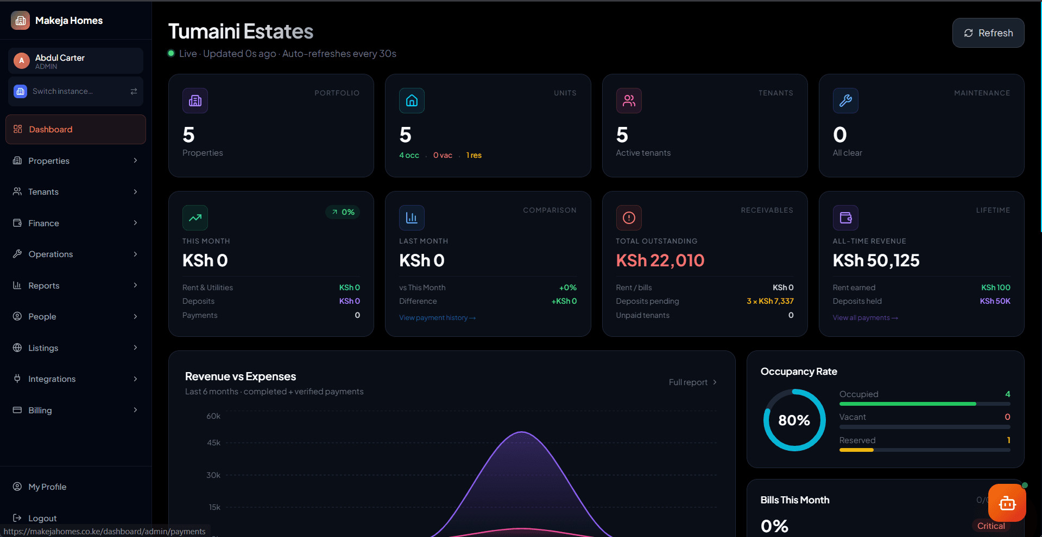Expand the Properties menu chevron
This screenshot has height=537, width=1042.
(135, 161)
